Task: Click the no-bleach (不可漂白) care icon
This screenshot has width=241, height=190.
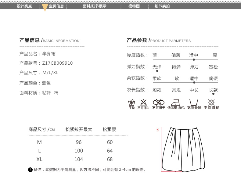Action: click(143, 104)
